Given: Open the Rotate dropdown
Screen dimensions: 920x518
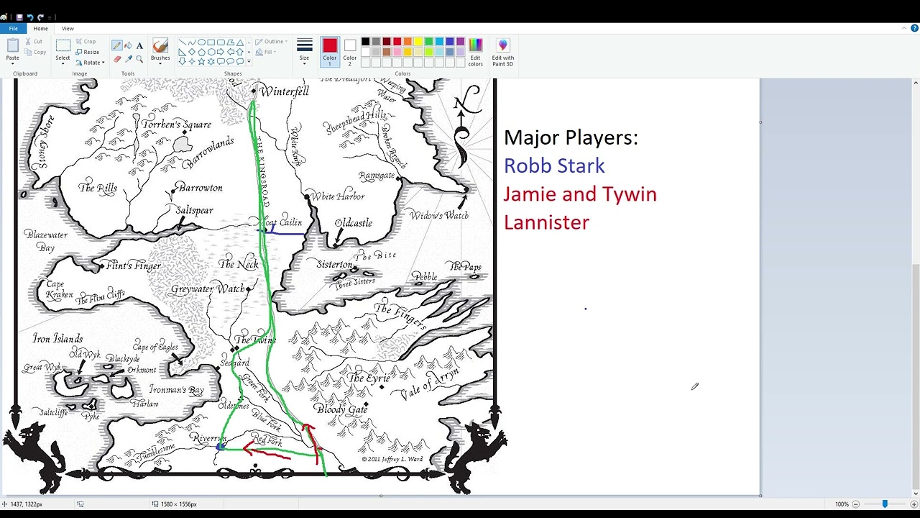Looking at the screenshot, I should [x=90, y=63].
